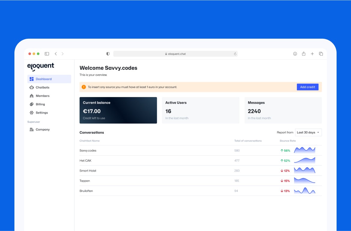Click the Company building icon
351x231 pixels.
pyautogui.click(x=32, y=129)
